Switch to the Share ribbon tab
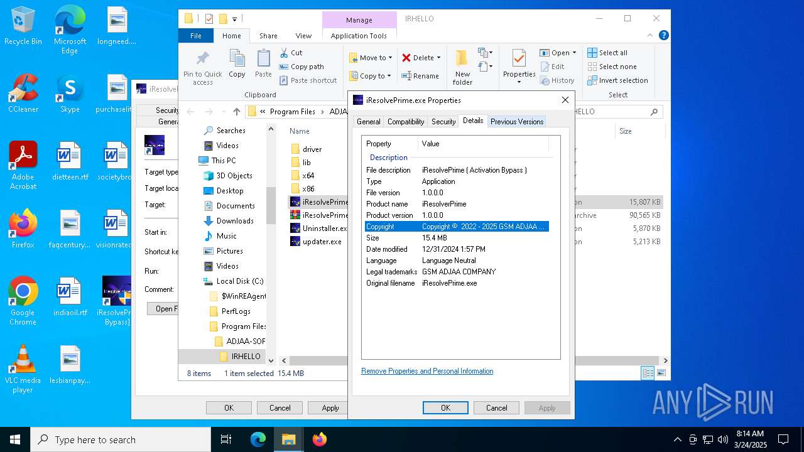 pos(268,36)
